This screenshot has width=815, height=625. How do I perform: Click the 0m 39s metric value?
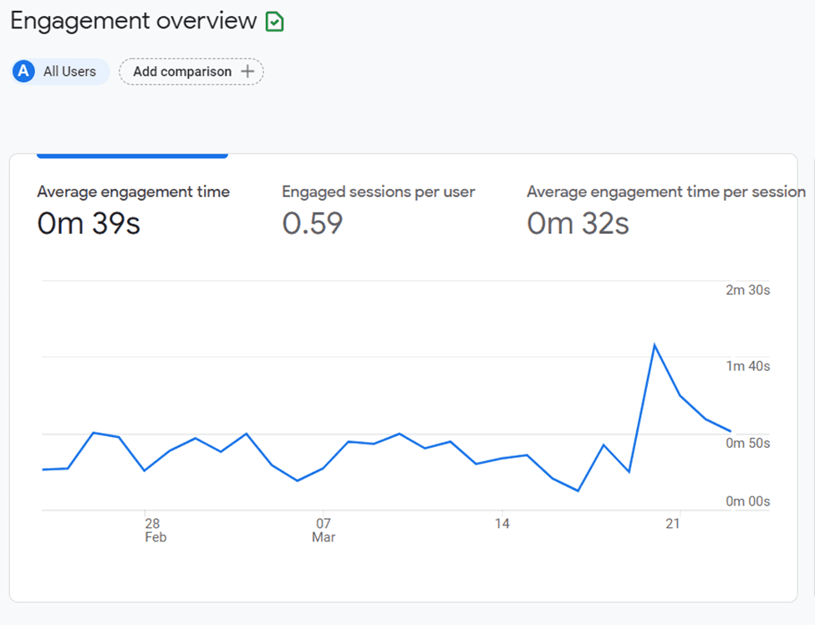(x=89, y=224)
